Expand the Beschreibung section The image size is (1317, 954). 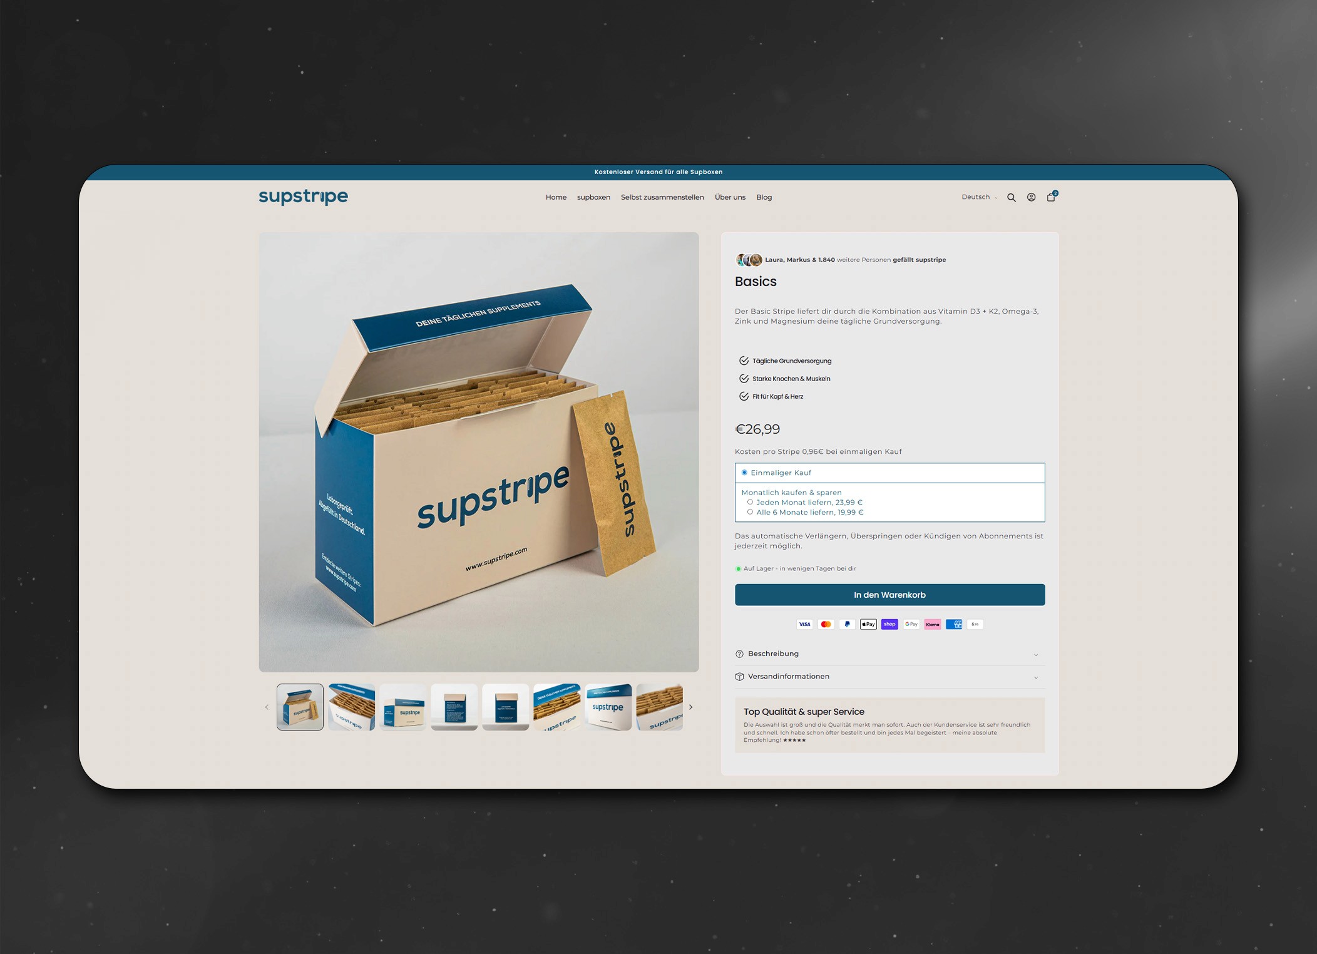[x=889, y=654]
